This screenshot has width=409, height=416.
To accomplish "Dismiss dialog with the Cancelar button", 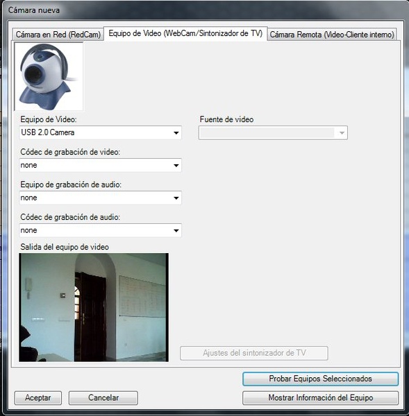I will pos(103,398).
